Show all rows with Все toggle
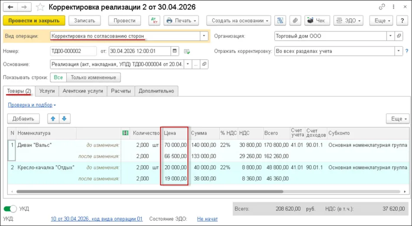Viewport: 412px width, 226px height. pyautogui.click(x=59, y=78)
